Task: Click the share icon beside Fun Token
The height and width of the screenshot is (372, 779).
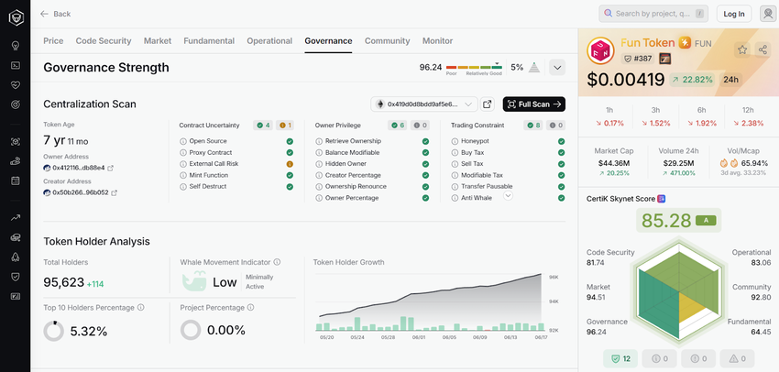Action: [x=763, y=49]
